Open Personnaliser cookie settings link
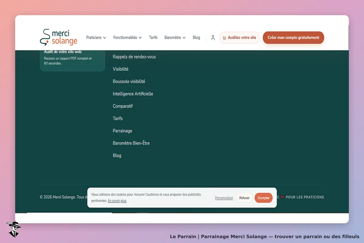 tap(224, 198)
